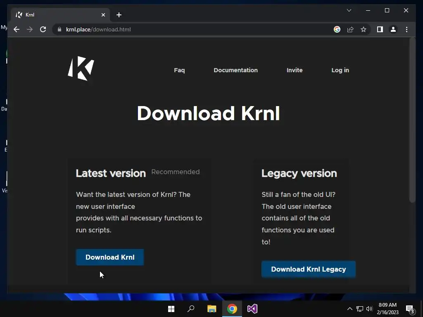Click the Krnl logo on the page

coord(81,69)
